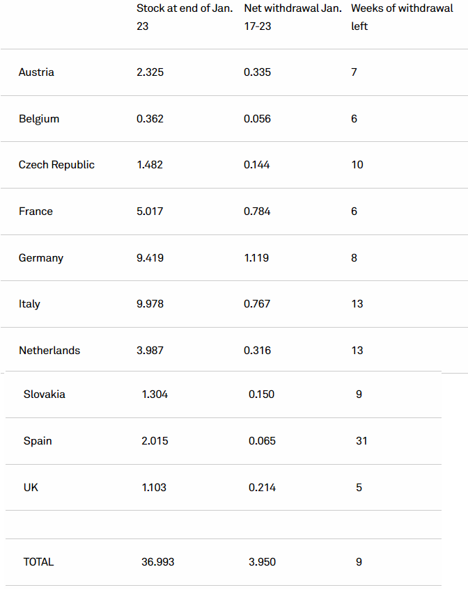The height and width of the screenshot is (615, 468).
Task: Click the Netherlands row label
Action: tap(49, 351)
